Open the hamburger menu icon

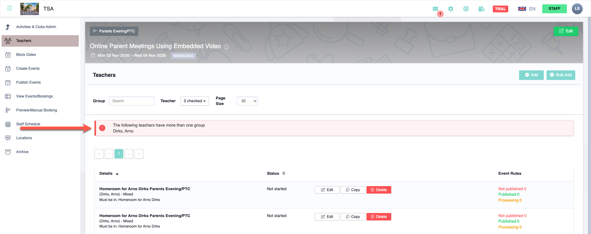pos(10,8)
